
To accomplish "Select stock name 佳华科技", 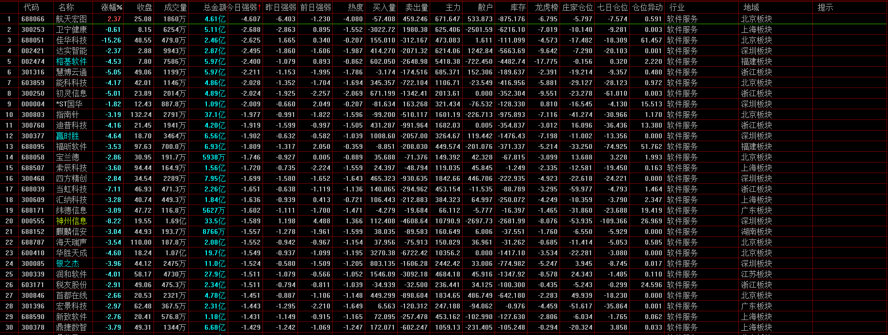I will 71,40.
